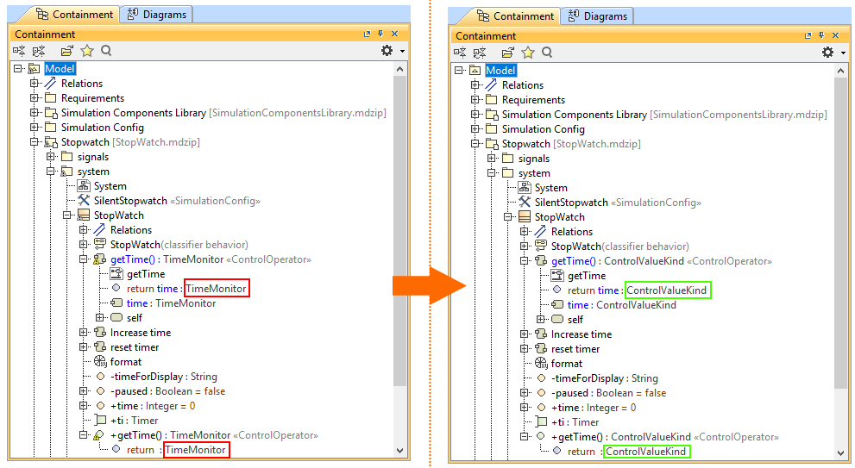Click StopWatch block icon in left tree
The width and height of the screenshot is (855, 468).
pos(84,215)
